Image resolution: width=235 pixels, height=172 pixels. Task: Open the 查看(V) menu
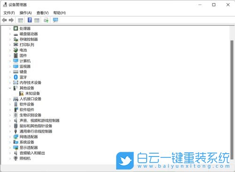[x=42, y=13]
